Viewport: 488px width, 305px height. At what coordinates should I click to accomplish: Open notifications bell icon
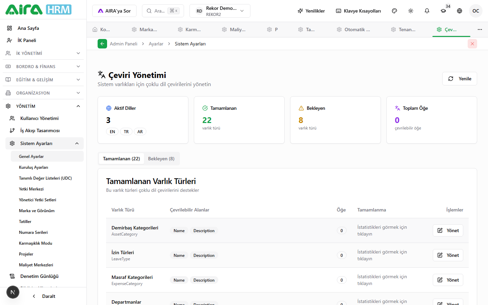pyautogui.click(x=427, y=11)
